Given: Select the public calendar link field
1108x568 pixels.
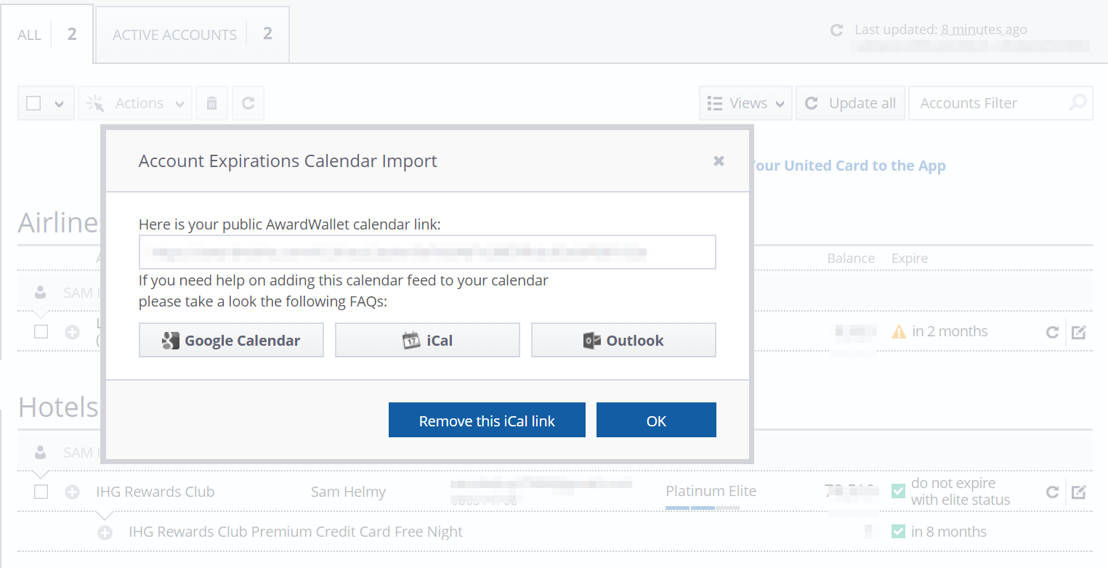Looking at the screenshot, I should tap(427, 252).
